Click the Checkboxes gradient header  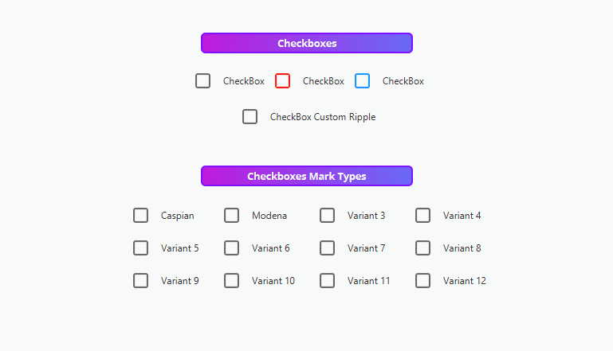[307, 43]
